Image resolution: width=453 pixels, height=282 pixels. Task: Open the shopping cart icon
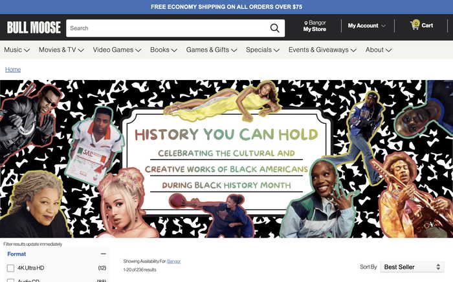(x=415, y=25)
